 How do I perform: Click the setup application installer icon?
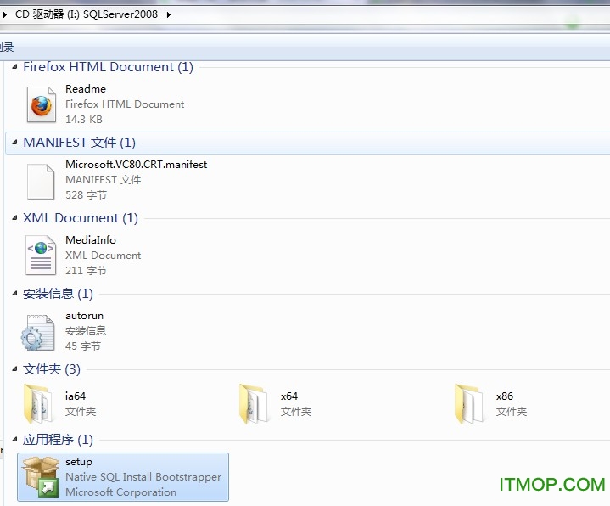click(41, 477)
